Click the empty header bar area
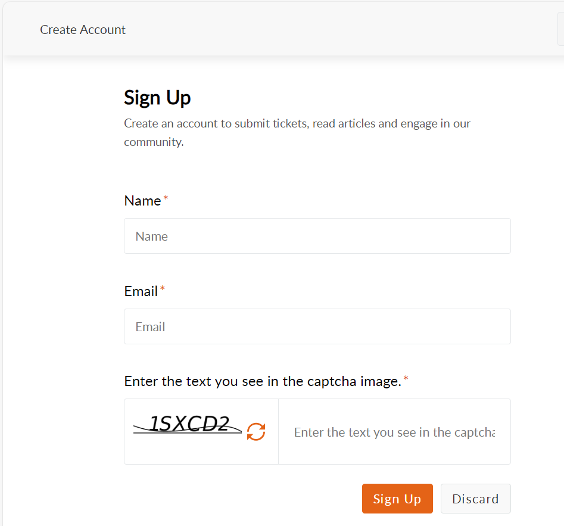This screenshot has width=564, height=526. click(x=334, y=30)
